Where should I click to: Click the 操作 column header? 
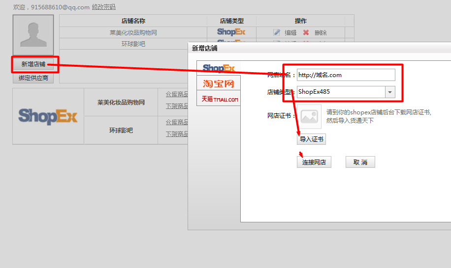pos(300,21)
